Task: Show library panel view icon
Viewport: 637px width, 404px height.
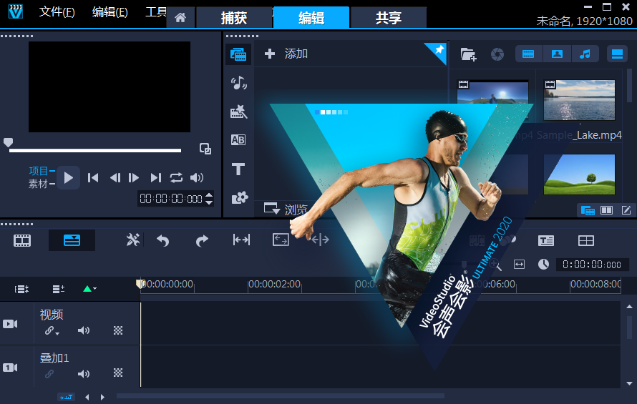Action: click(x=588, y=210)
